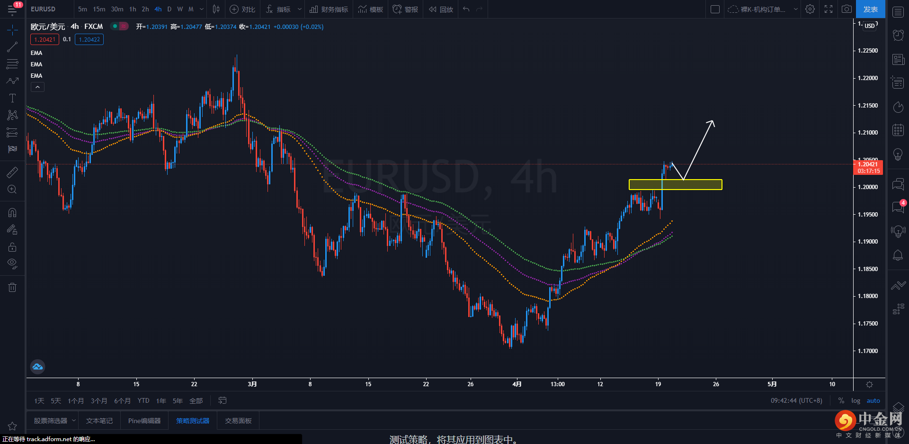Open the Pine editor tab

click(x=144, y=421)
